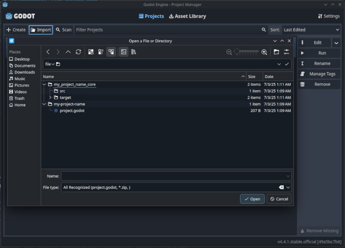Switch to Detailed tree view mode
Screen dimensions: 345x248
pos(111,52)
